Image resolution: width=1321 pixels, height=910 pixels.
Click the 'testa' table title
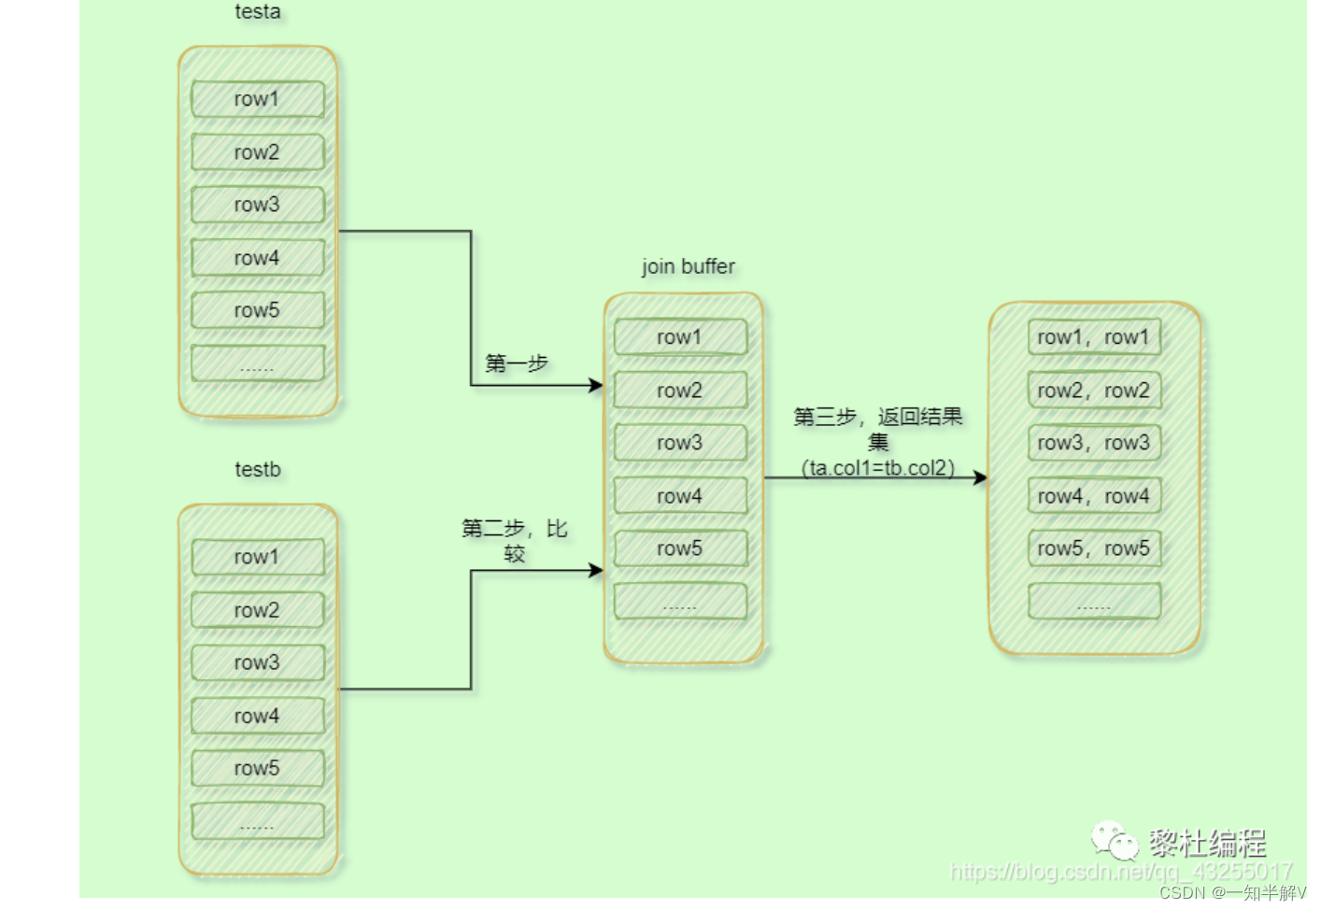tap(258, 12)
